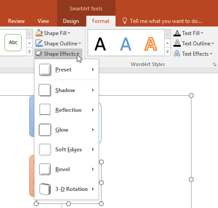This screenshot has height=208, width=218.
Task: Open the Glow effects submenu
Action: click(67, 130)
